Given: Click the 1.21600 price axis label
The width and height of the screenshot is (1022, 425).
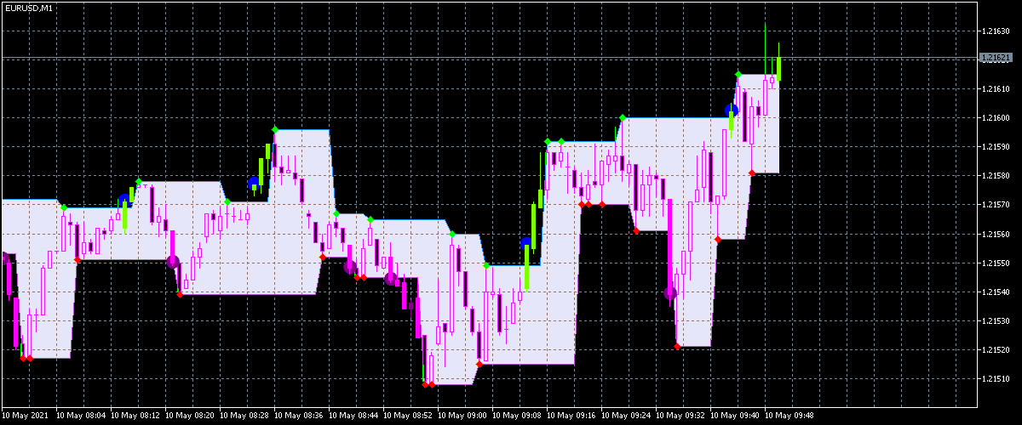Looking at the screenshot, I should [995, 118].
